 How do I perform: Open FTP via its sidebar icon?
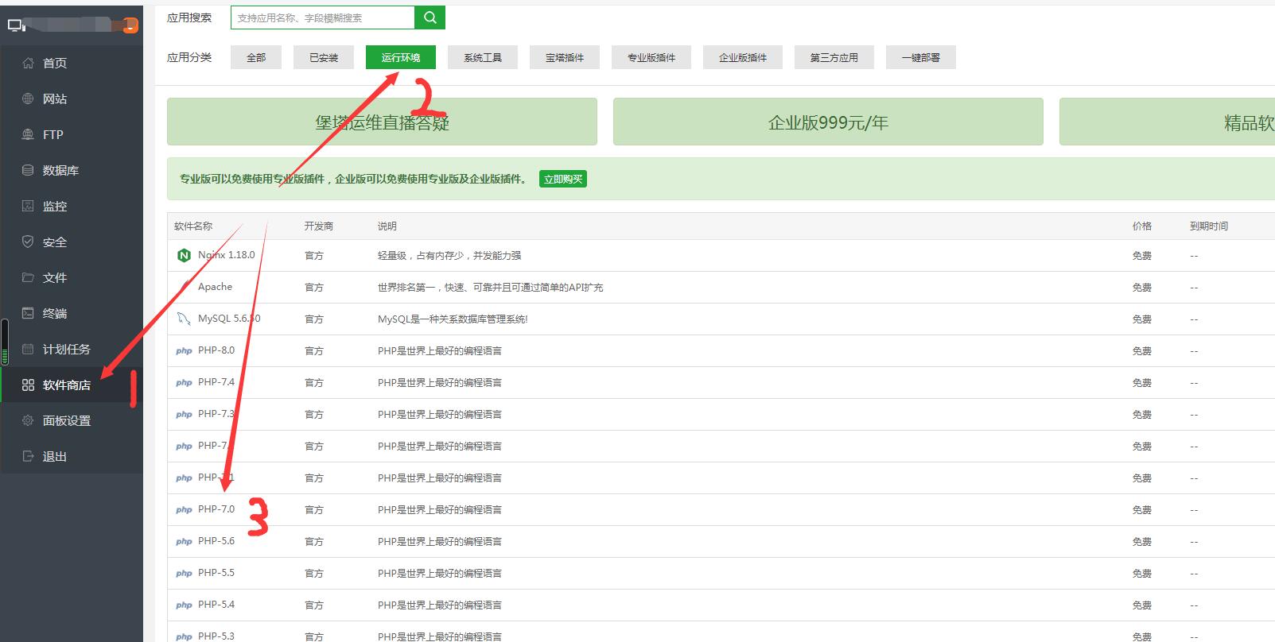tap(28, 134)
